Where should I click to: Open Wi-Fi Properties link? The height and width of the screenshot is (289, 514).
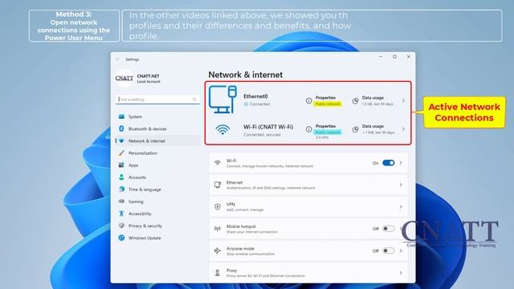[x=325, y=126]
